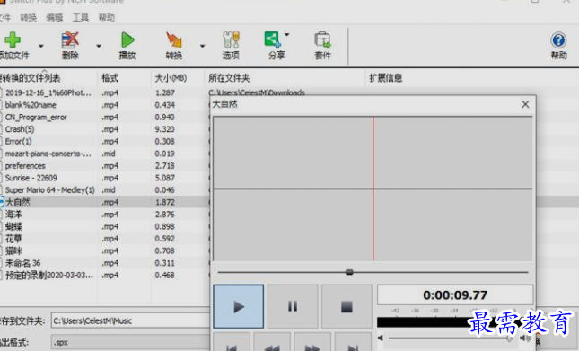The height and width of the screenshot is (351, 579).
Task: Click the Delete (删除) toolbar icon
Action: click(70, 39)
